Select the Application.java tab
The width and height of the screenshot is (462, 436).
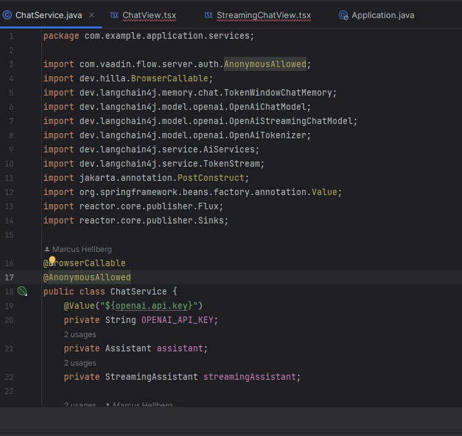(x=383, y=15)
